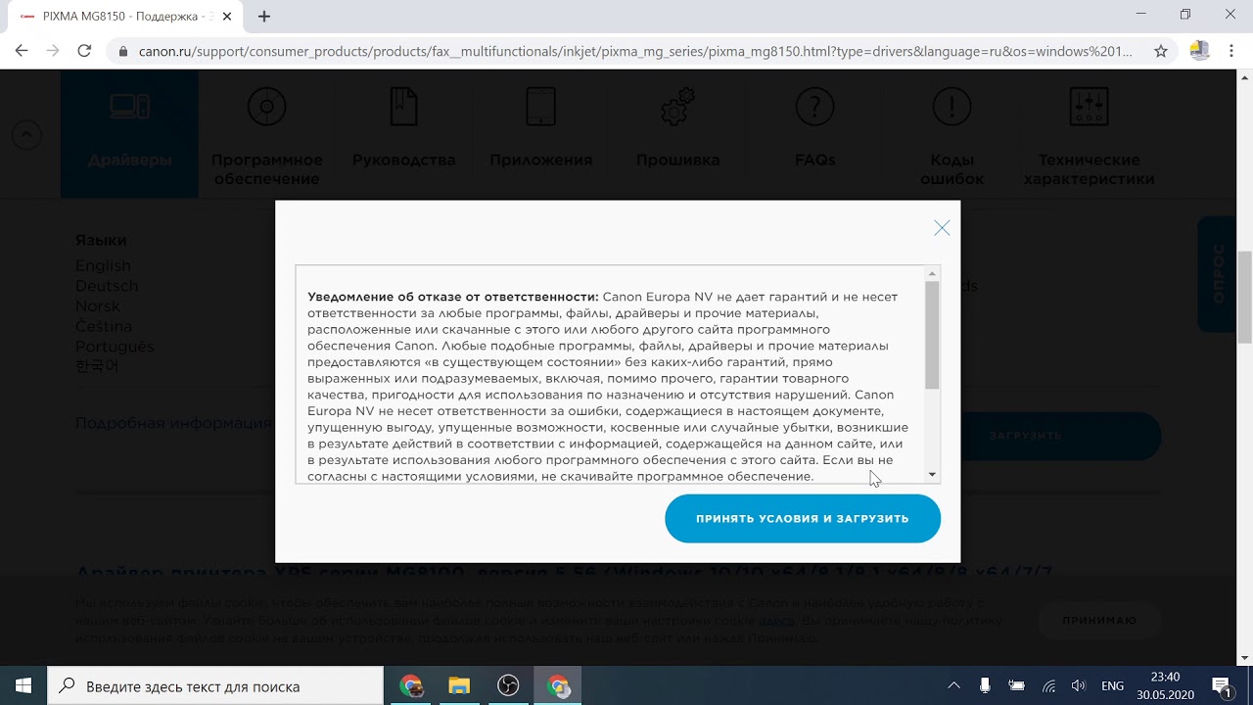Close the disclaimer dialog with X

[942, 228]
